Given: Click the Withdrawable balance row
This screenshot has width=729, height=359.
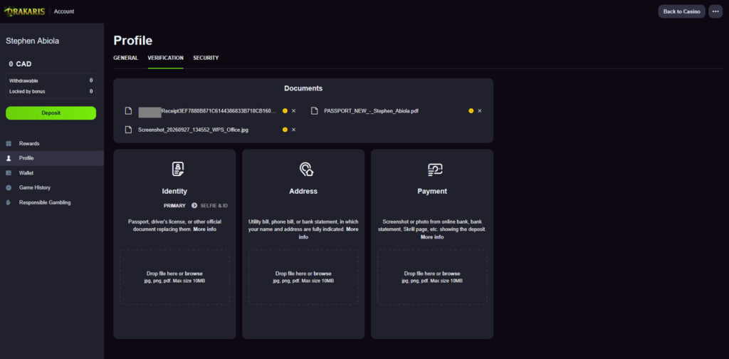Looking at the screenshot, I should click(51, 80).
